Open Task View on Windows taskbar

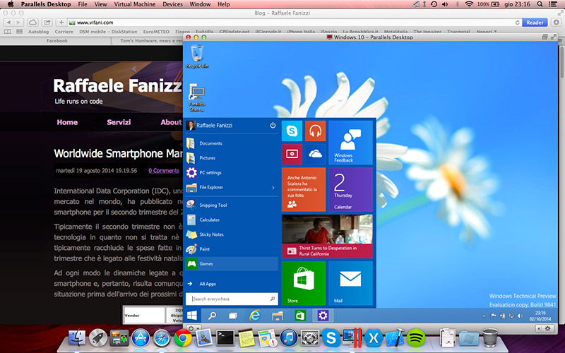click(233, 316)
